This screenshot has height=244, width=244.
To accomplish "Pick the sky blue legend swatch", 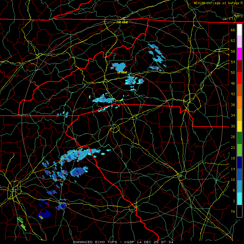I will coord(239,187).
